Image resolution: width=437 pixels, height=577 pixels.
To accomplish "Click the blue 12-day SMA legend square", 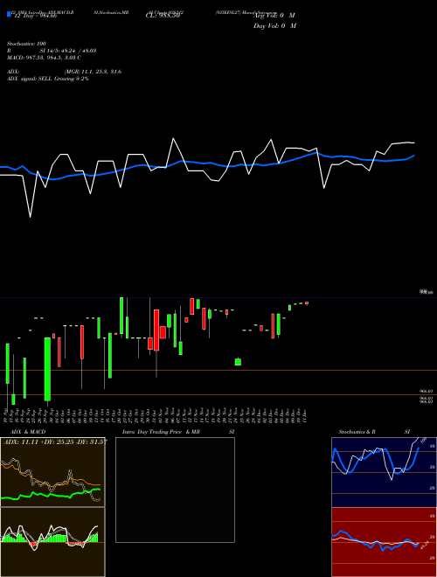I will [9, 14].
